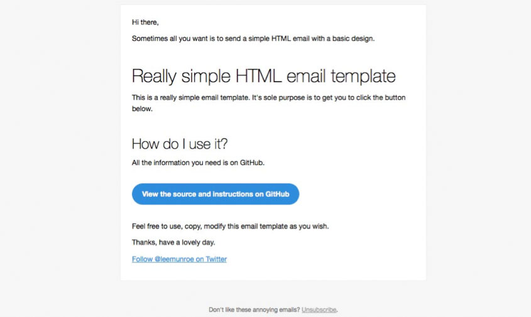531x317 pixels.
Task: Click the word 'Really' in the large heading
Action: click(x=154, y=77)
